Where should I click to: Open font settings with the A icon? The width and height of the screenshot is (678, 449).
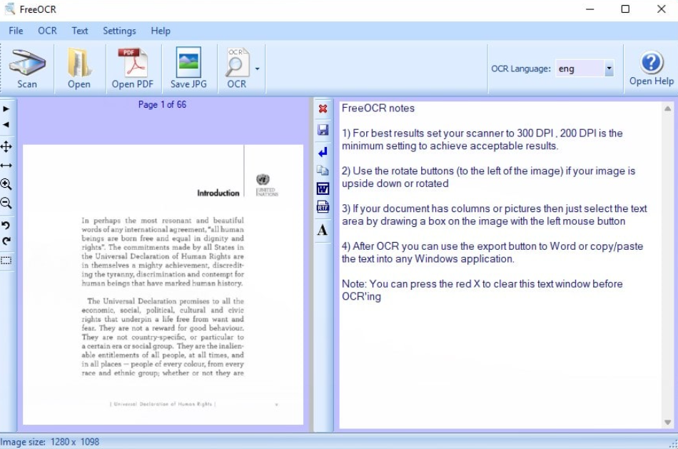(322, 230)
